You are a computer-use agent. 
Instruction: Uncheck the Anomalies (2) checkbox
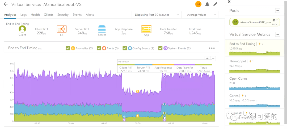[x=68, y=48]
